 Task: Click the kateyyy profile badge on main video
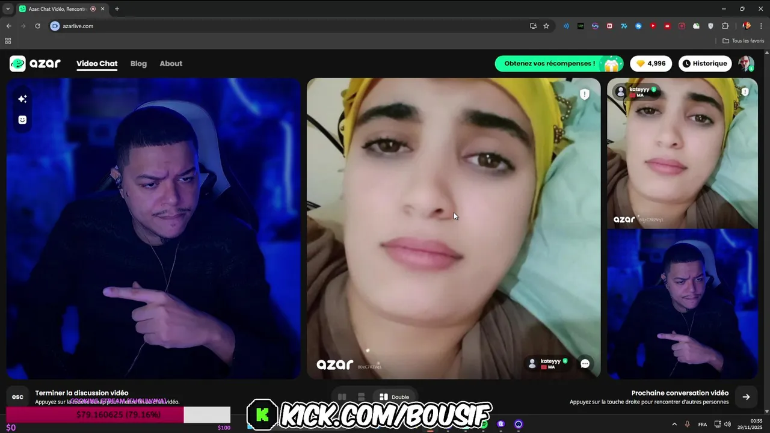tap(547, 363)
